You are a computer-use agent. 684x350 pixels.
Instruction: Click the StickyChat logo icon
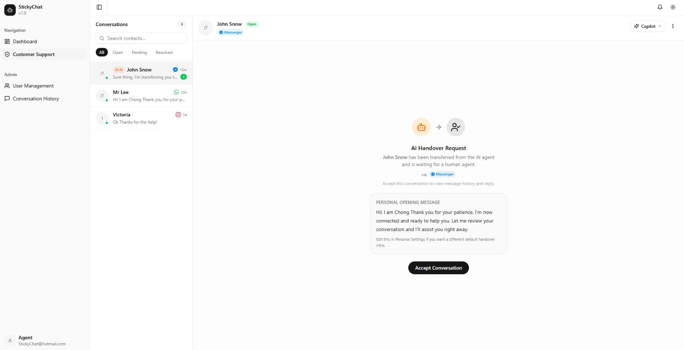[10, 10]
